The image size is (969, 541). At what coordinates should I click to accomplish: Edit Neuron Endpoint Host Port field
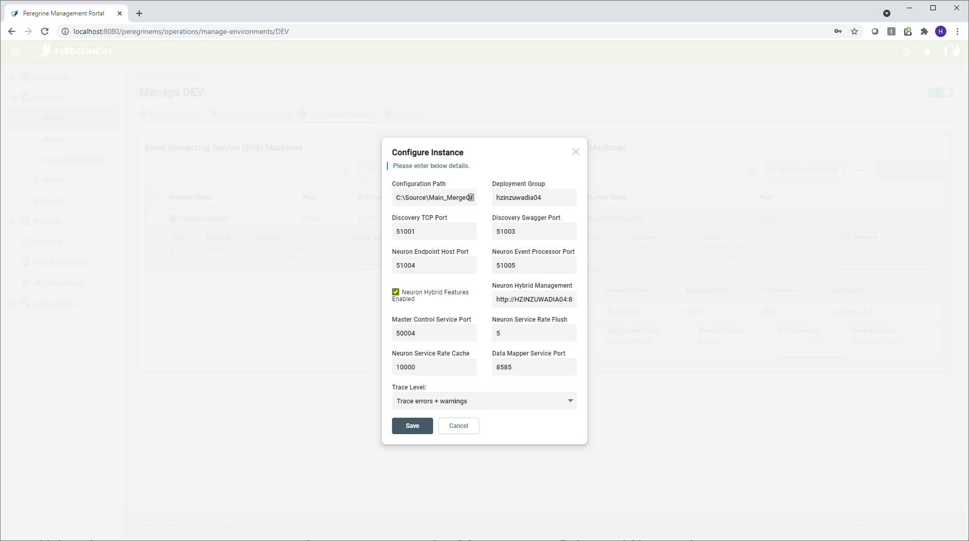[x=434, y=265]
